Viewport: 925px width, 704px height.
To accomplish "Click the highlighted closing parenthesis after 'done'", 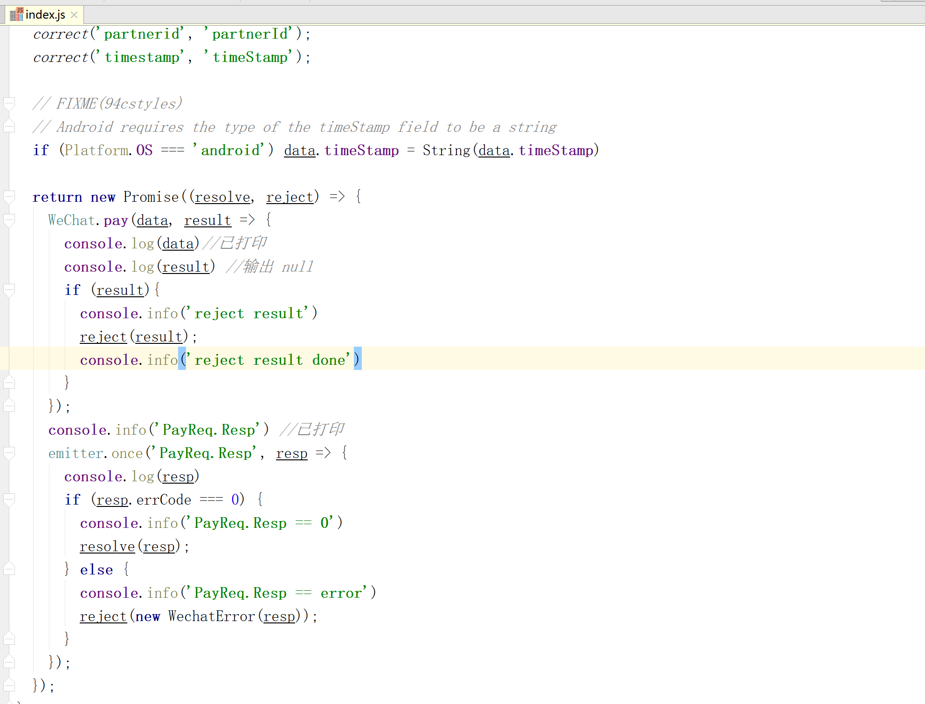I will pos(357,360).
